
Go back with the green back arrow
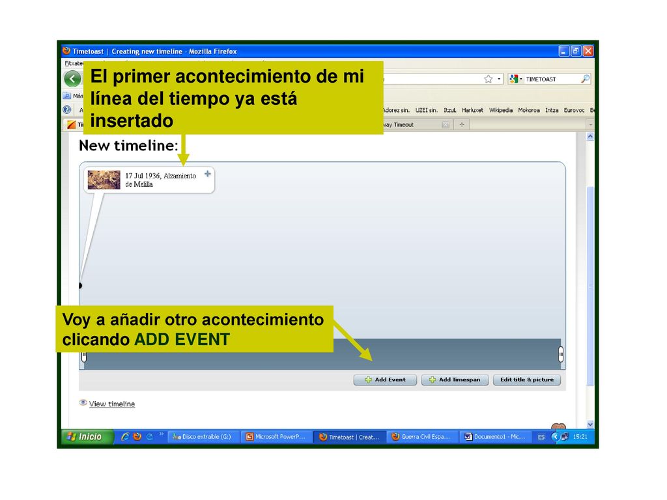pos(72,79)
